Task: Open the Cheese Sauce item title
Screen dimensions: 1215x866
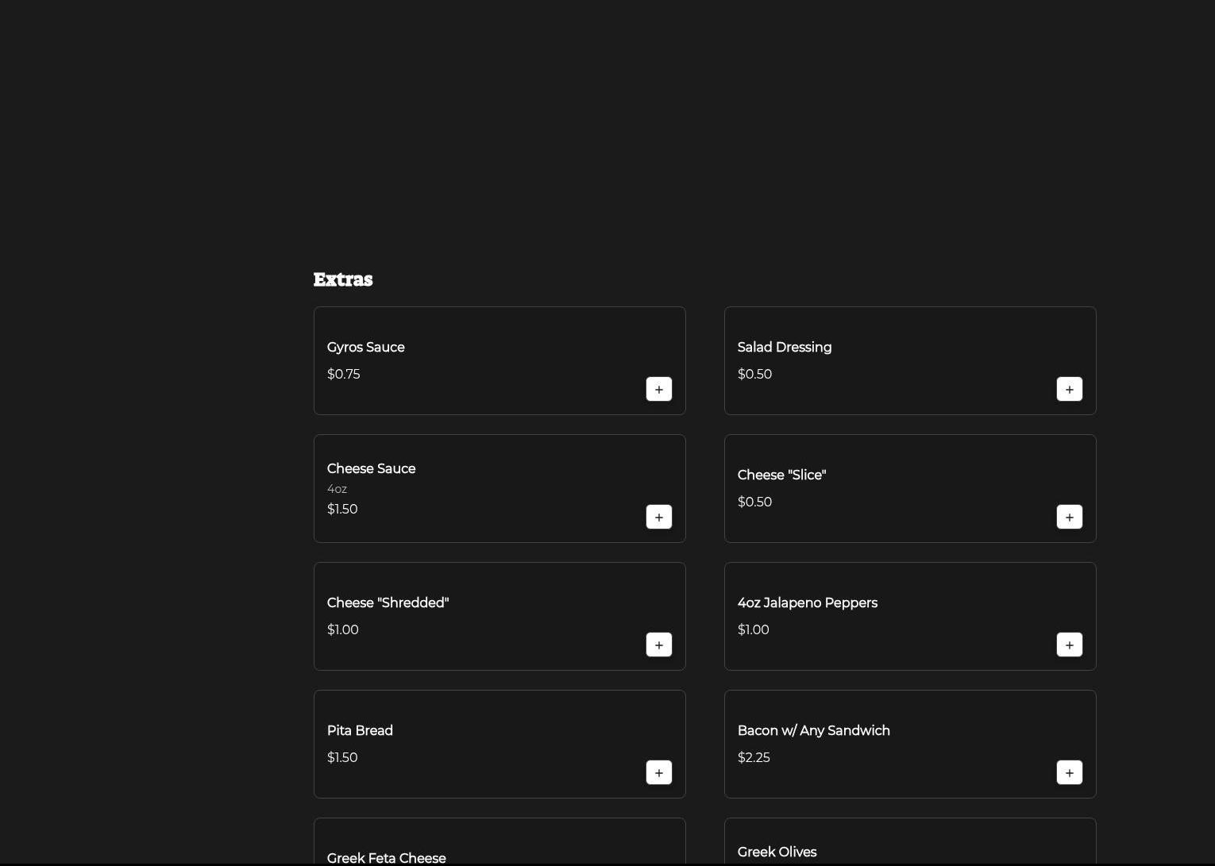Action: tap(371, 468)
